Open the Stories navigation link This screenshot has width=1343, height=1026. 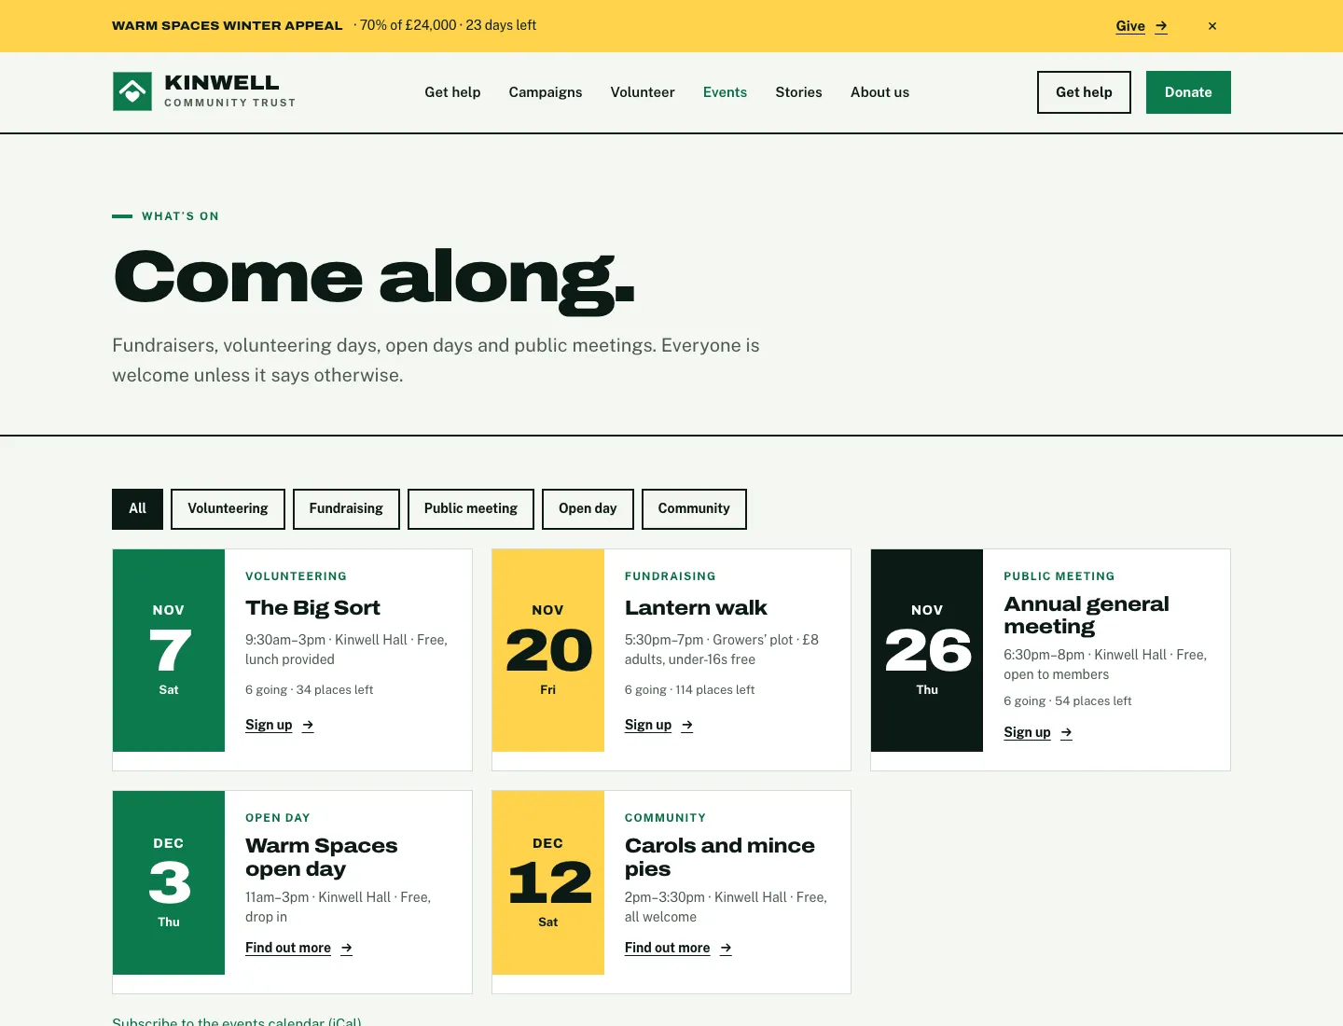798,92
